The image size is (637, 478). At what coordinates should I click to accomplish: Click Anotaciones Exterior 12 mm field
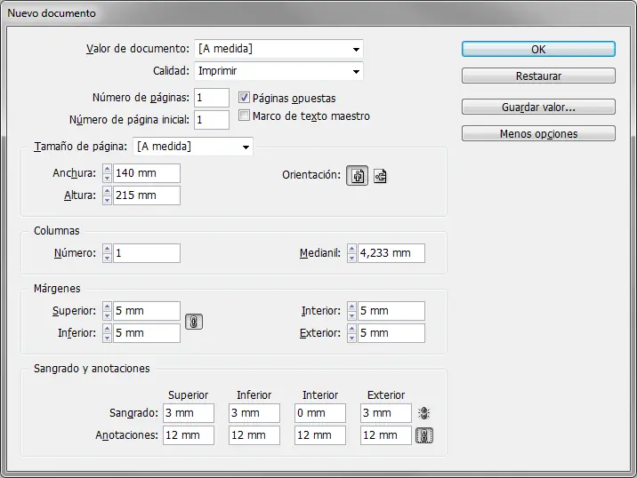pyautogui.click(x=386, y=435)
